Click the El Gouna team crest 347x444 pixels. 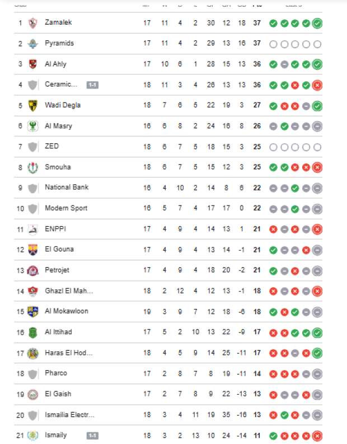pyautogui.click(x=32, y=250)
